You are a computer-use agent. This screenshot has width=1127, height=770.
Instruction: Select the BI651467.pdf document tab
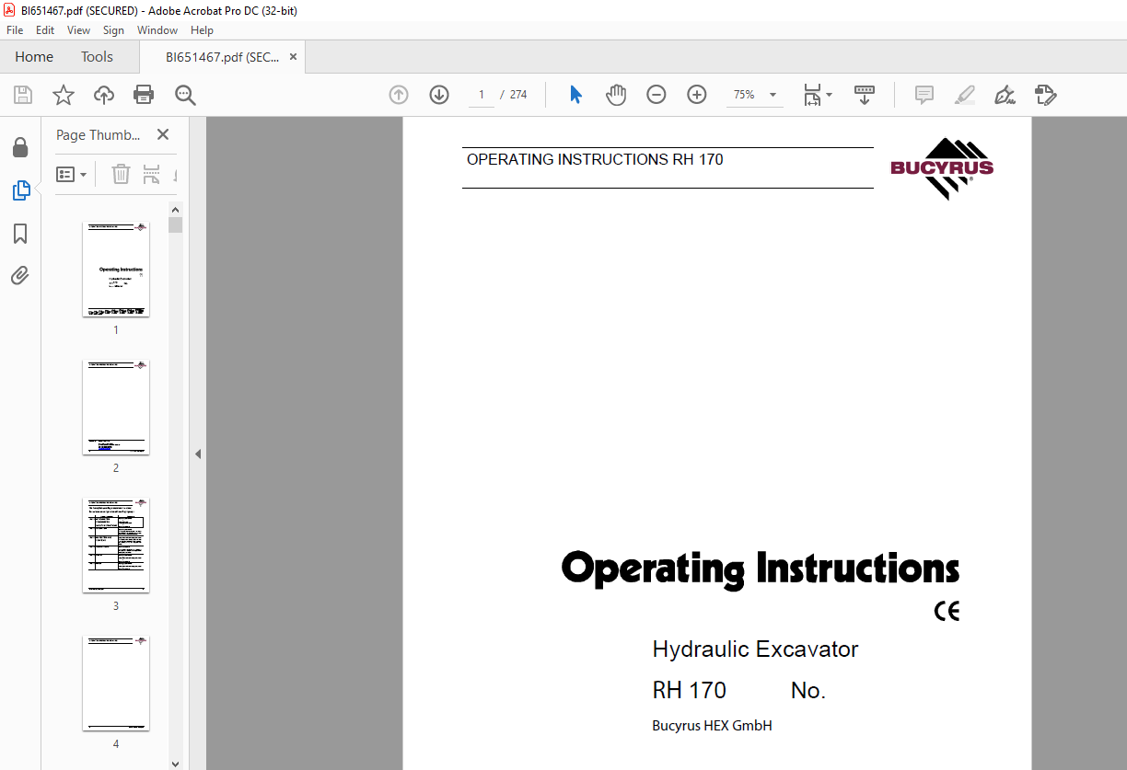pyautogui.click(x=222, y=57)
